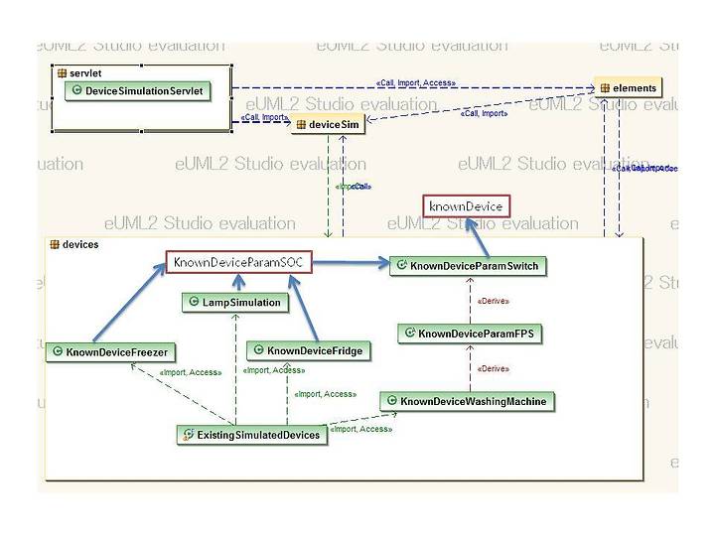The image size is (715, 536).
Task: Click the devices package label
Action: click(x=80, y=244)
